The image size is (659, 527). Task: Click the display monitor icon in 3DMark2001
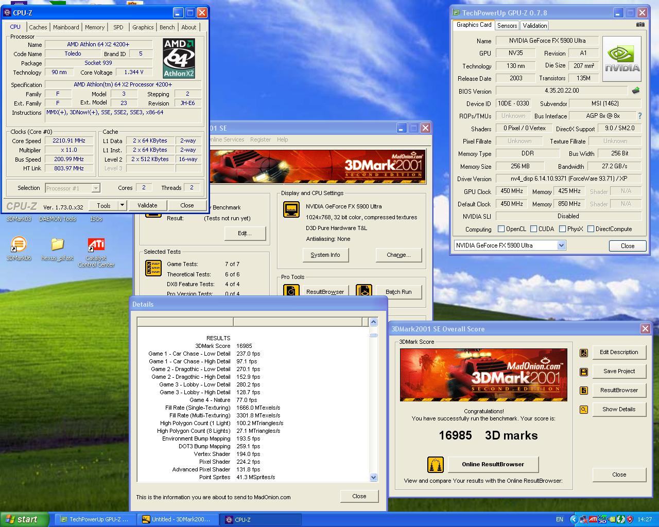pos(291,209)
